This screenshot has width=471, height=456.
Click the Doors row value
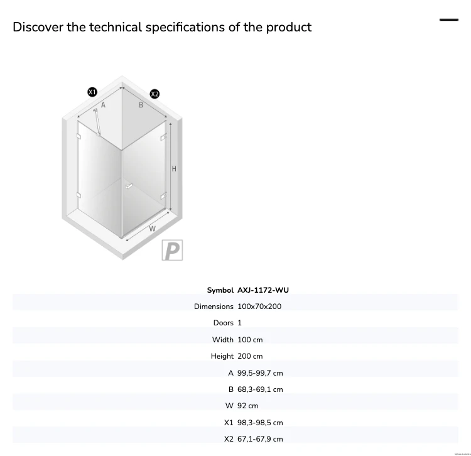(x=239, y=323)
